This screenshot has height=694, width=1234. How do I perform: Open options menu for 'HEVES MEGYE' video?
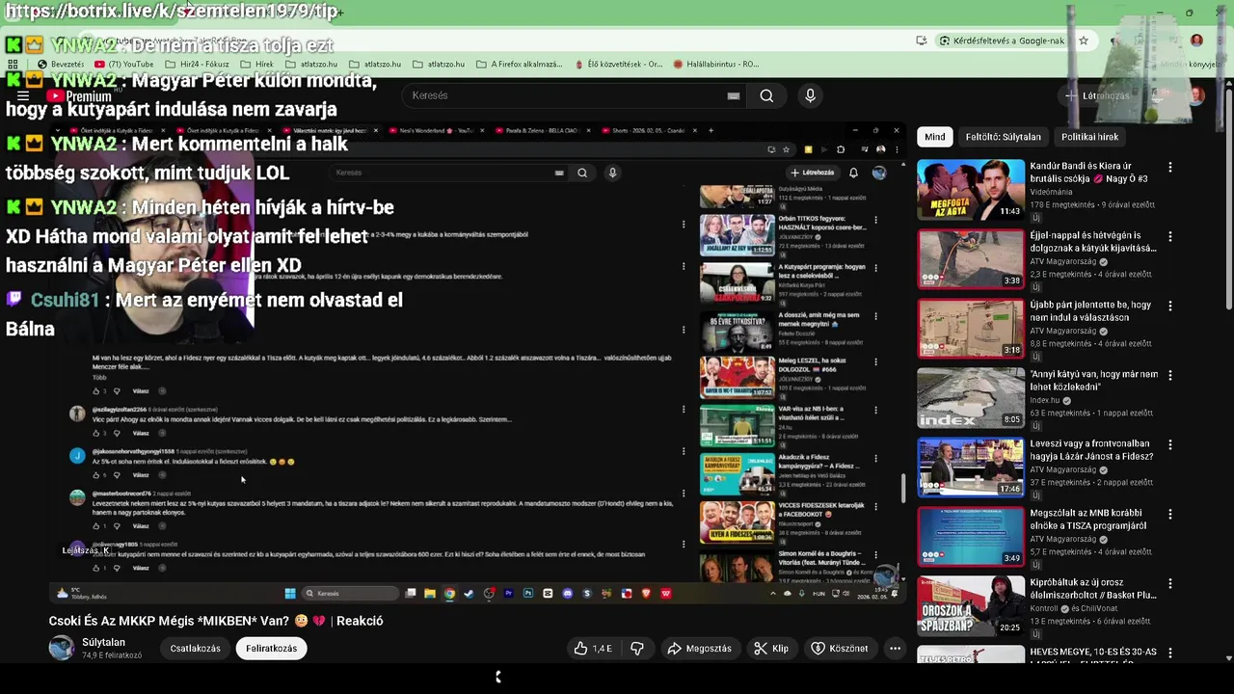pos(1170,653)
